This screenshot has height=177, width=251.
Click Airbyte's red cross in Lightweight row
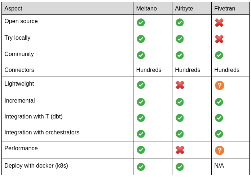pyautogui.click(x=180, y=85)
